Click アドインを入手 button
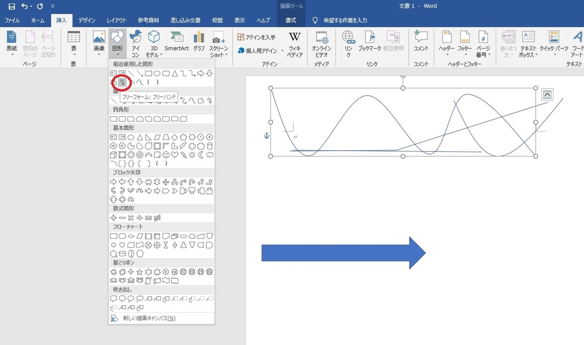 coord(256,37)
